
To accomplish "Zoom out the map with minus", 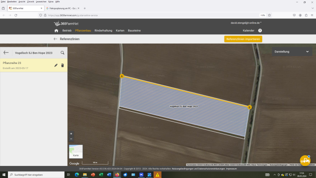I will click(x=71, y=139).
